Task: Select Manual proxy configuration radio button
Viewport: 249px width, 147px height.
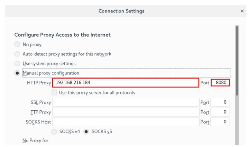Action: pyautogui.click(x=17, y=73)
